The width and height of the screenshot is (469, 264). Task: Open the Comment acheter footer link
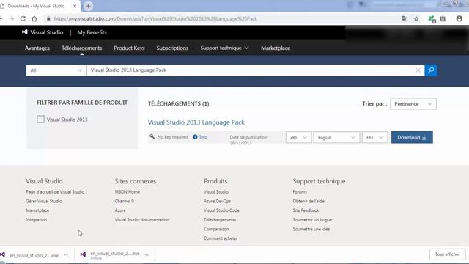click(x=221, y=238)
